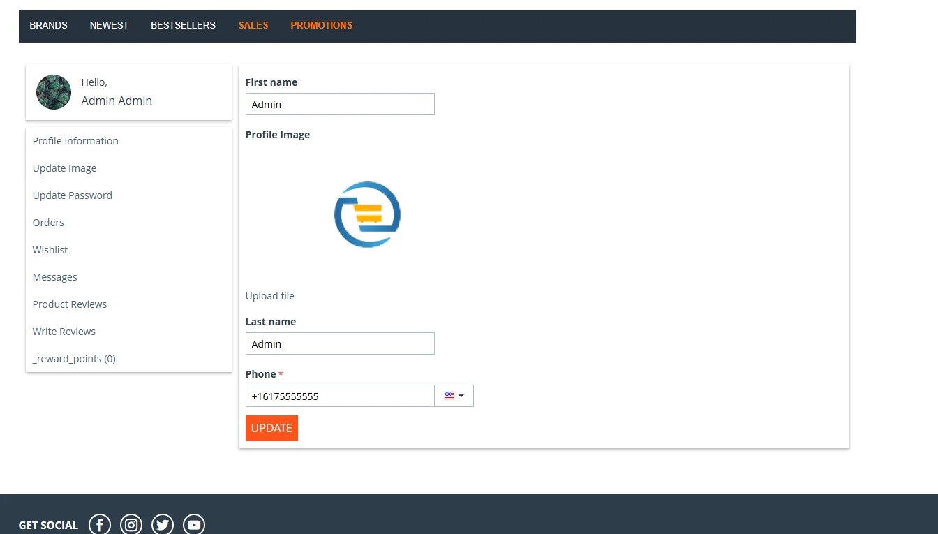938x534 pixels.
Task: Focus the Phone number input field
Action: pyautogui.click(x=340, y=396)
